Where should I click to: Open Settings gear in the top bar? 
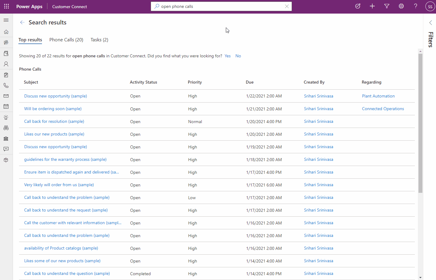click(x=401, y=6)
